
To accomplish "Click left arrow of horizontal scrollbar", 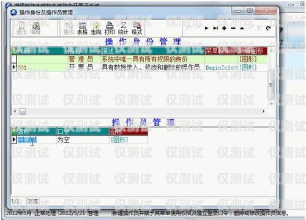I will click(x=15, y=111).
